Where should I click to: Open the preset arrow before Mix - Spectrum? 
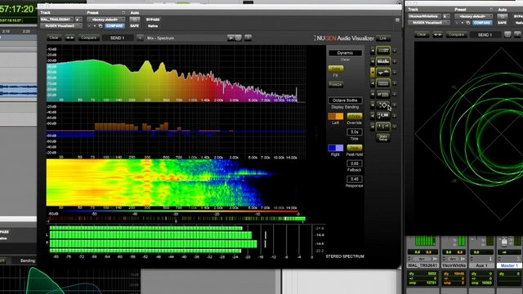click(x=140, y=38)
